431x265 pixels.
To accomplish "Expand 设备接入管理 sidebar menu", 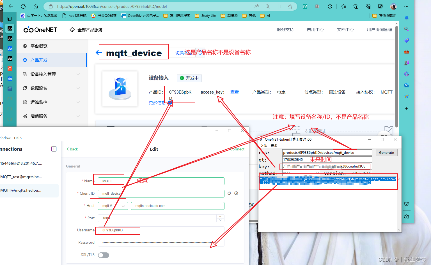I will tap(51, 74).
